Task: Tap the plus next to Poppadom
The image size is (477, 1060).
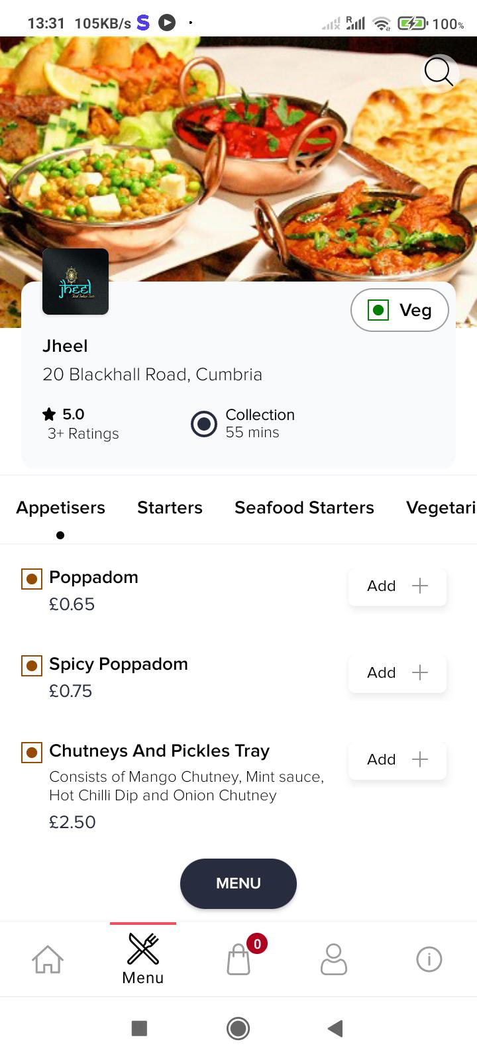Action: 420,586
